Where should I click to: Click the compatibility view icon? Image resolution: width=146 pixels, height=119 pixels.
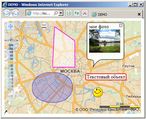tap(69, 13)
